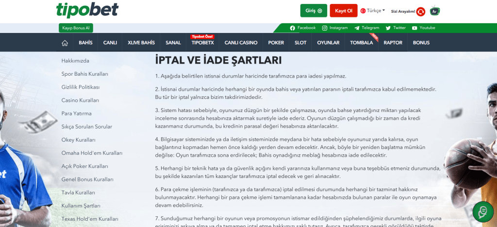Click the tipobet logo
497x227 pixels.
pos(87,10)
